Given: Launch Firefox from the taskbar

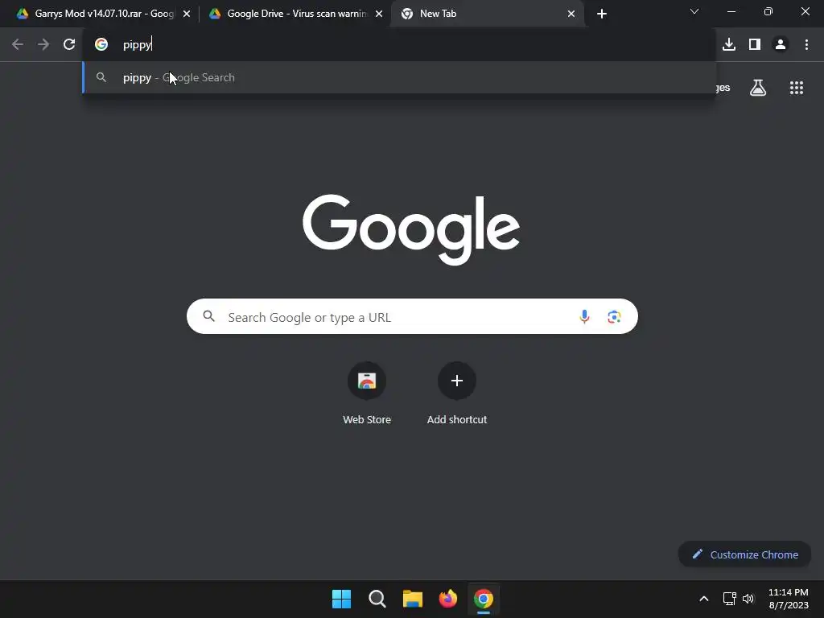Looking at the screenshot, I should tap(447, 599).
